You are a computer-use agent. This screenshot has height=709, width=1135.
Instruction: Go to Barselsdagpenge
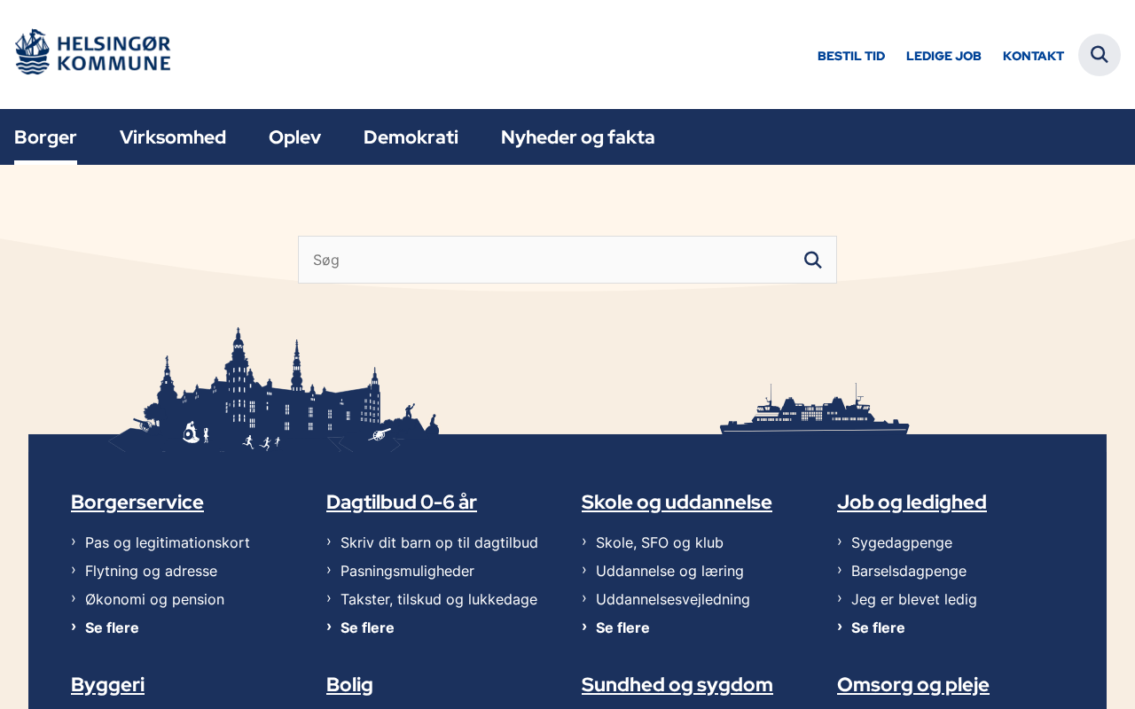pos(909,571)
